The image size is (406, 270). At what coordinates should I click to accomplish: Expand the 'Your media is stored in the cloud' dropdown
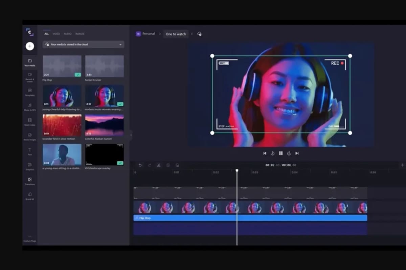[x=120, y=44]
